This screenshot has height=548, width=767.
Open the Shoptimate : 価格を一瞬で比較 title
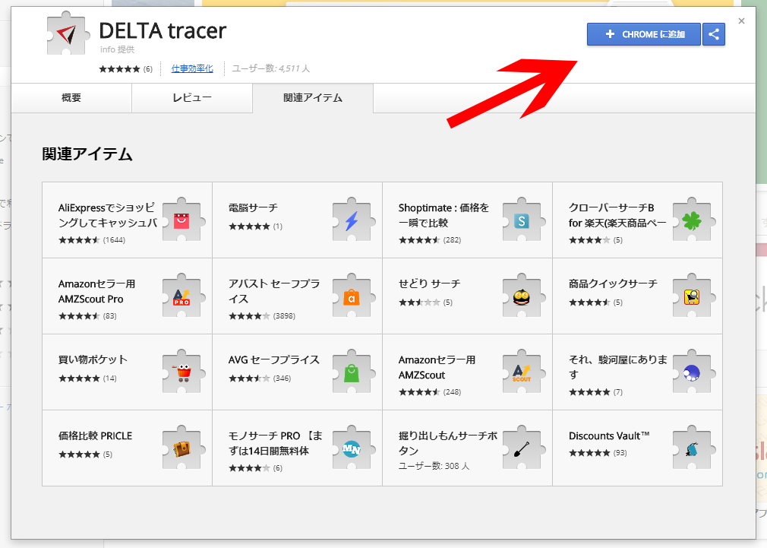pyautogui.click(x=443, y=215)
